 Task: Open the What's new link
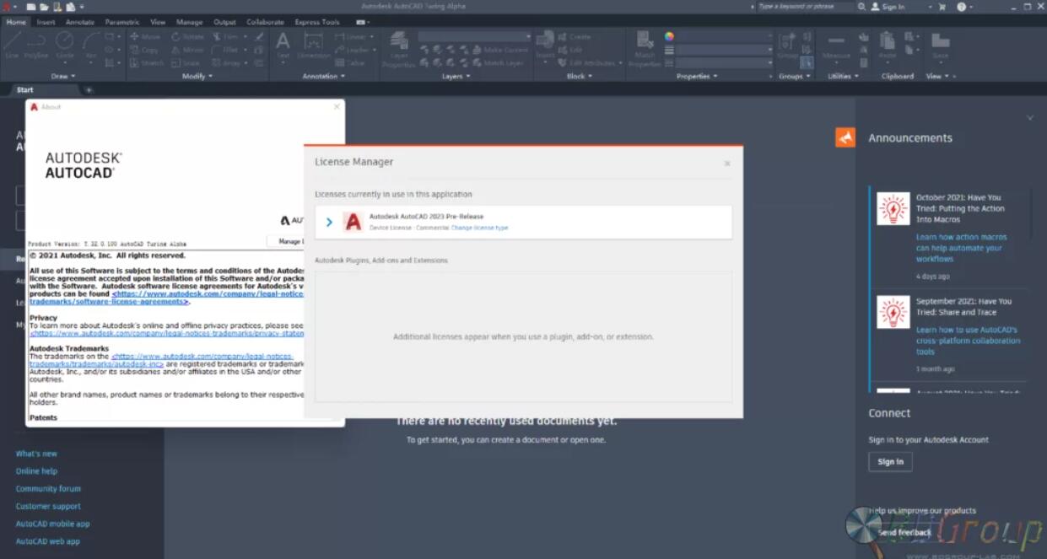coord(36,454)
